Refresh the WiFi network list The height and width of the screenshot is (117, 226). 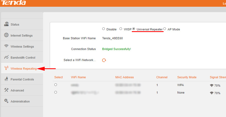point(104,60)
